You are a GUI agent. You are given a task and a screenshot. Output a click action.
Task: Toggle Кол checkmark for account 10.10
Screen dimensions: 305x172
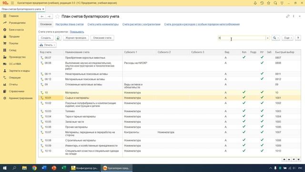tap(244, 150)
